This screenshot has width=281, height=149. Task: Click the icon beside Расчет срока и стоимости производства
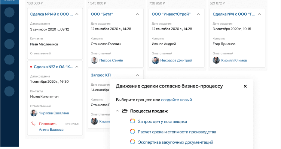pyautogui.click(x=132, y=131)
